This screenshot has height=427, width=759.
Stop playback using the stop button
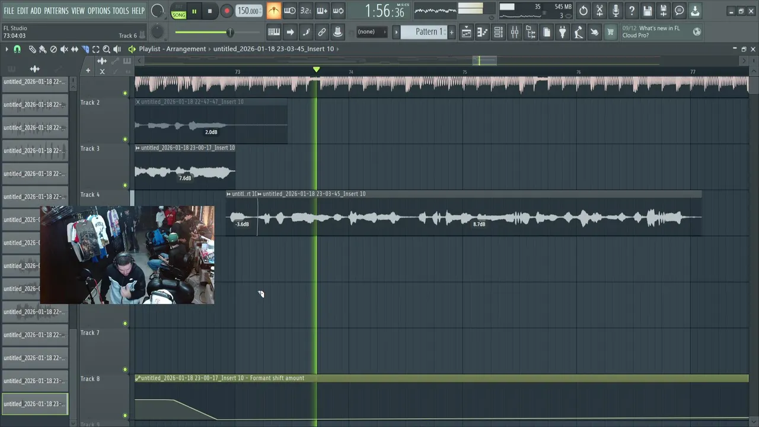[x=210, y=11]
